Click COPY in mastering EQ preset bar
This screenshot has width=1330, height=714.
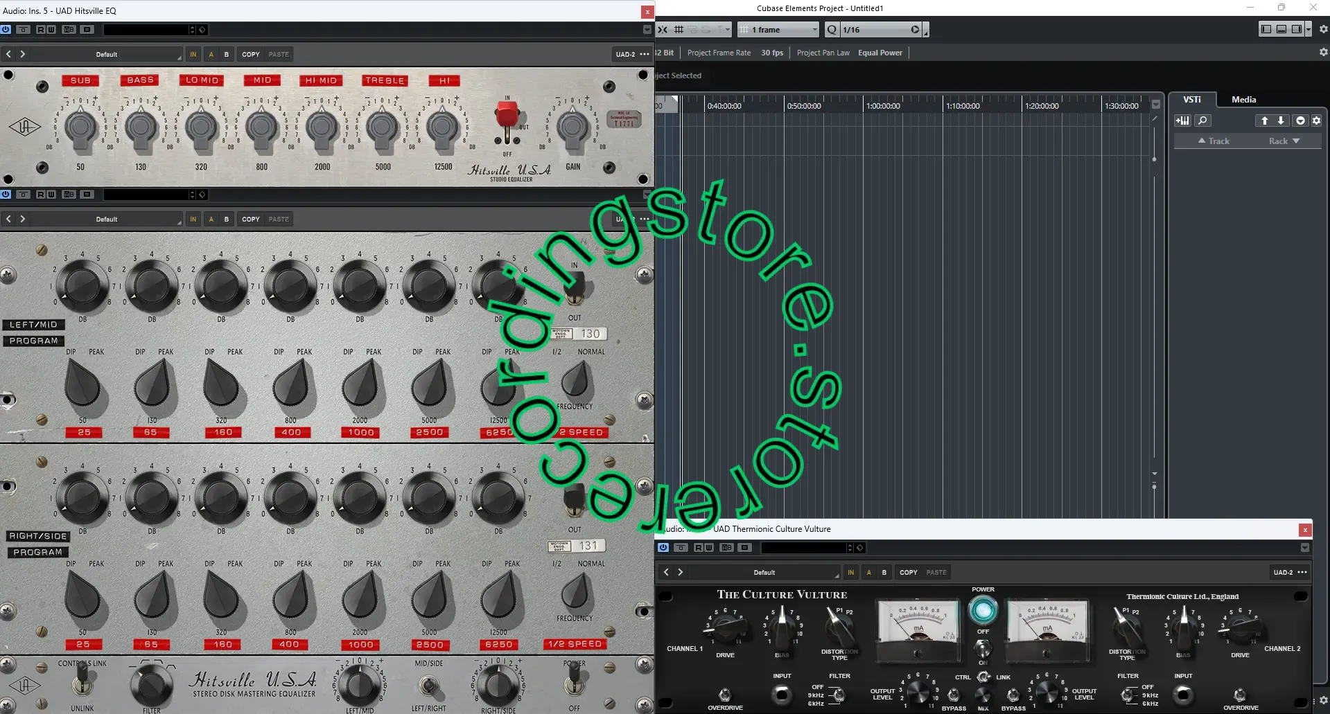point(251,219)
